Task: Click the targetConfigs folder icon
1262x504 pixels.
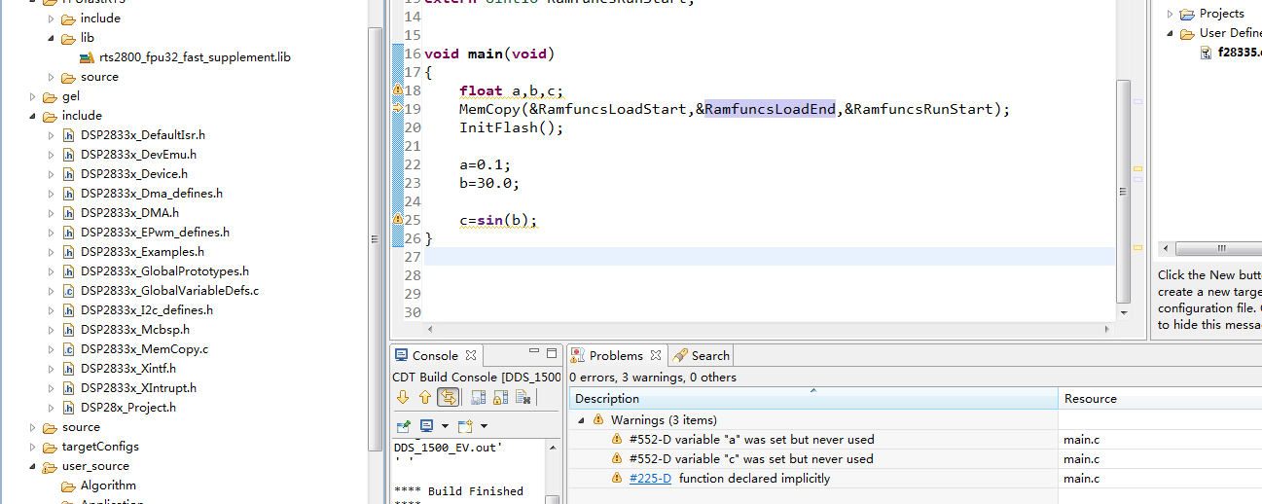Action: [x=50, y=447]
